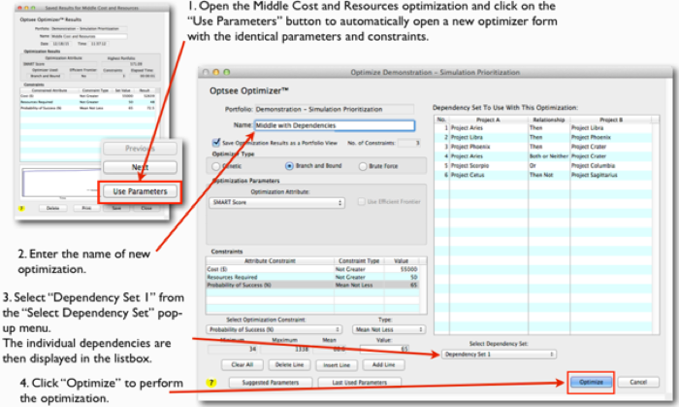Select the Branch and Bound radio button
This screenshot has height=407, width=679.
pyautogui.click(x=289, y=166)
